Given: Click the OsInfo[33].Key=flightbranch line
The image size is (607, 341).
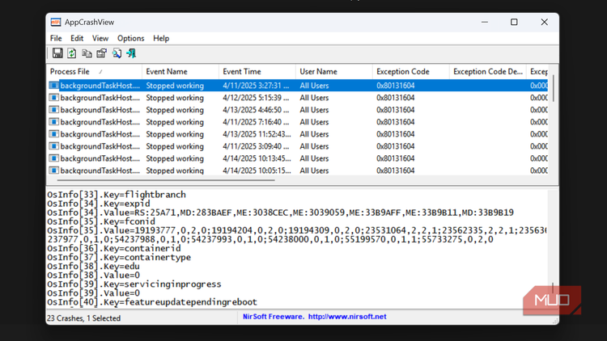Looking at the screenshot, I should 117,195.
